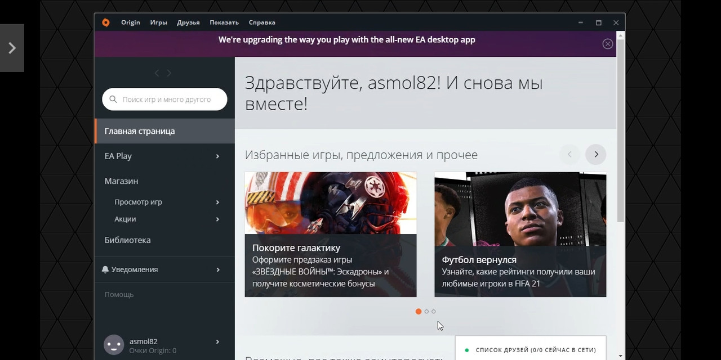Viewport: 721px width, 360px height.
Task: Click the Уведомления bell icon
Action: pos(105,269)
